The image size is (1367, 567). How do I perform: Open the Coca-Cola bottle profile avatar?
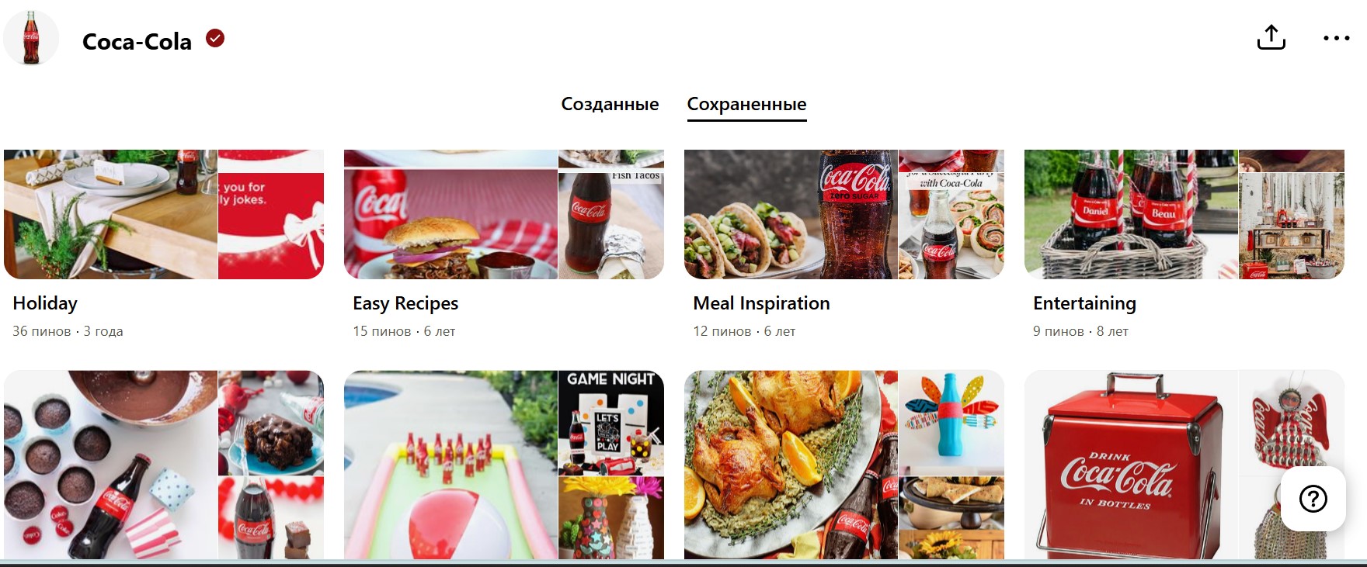point(31,38)
